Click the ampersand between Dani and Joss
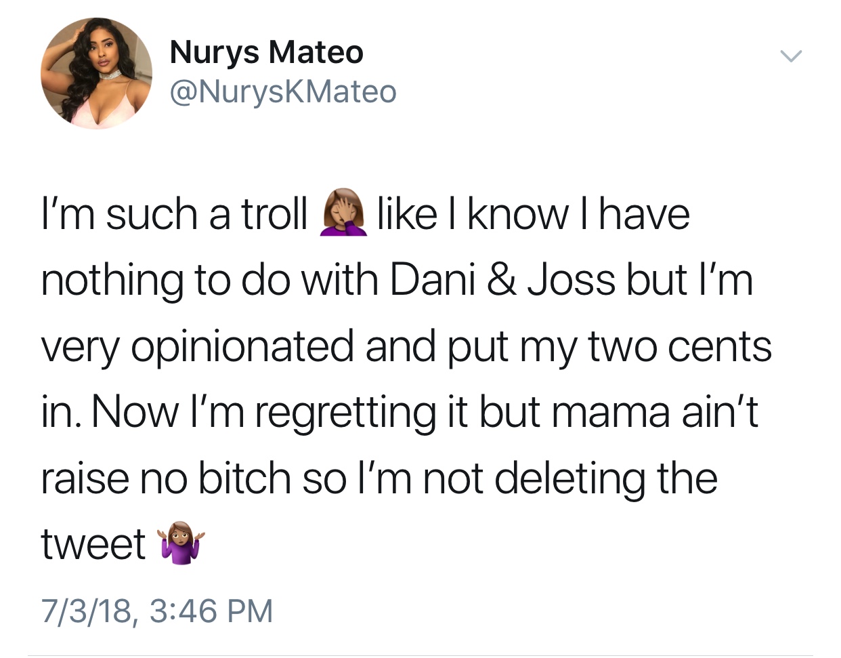This screenshot has width=841, height=658. click(501, 279)
